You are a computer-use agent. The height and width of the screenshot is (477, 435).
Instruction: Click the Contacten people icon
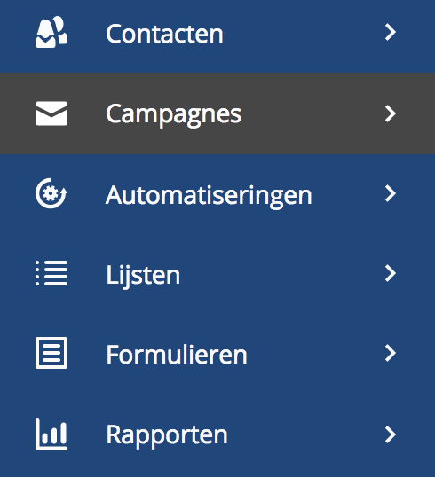[51, 32]
